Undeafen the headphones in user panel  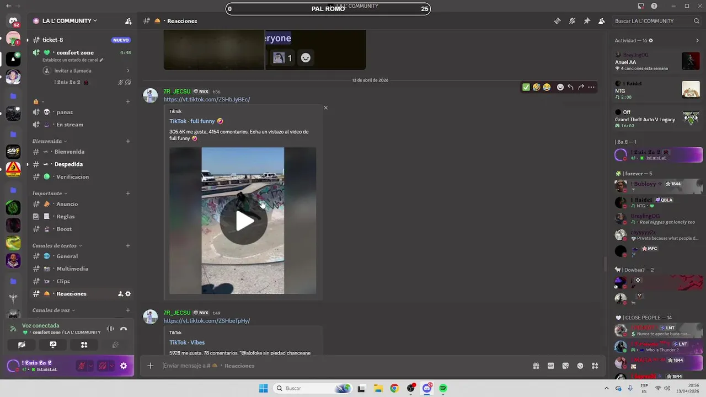click(103, 366)
